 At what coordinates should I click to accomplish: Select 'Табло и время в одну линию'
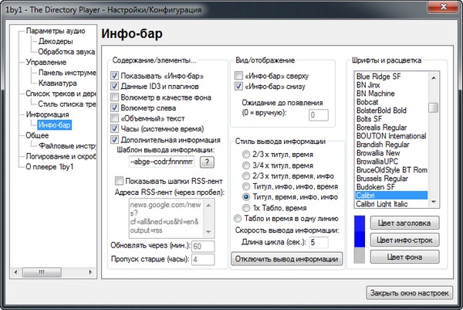pyautogui.click(x=237, y=220)
